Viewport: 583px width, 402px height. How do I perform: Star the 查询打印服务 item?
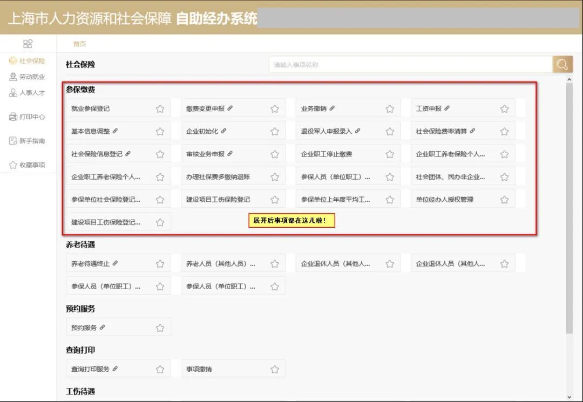point(160,369)
